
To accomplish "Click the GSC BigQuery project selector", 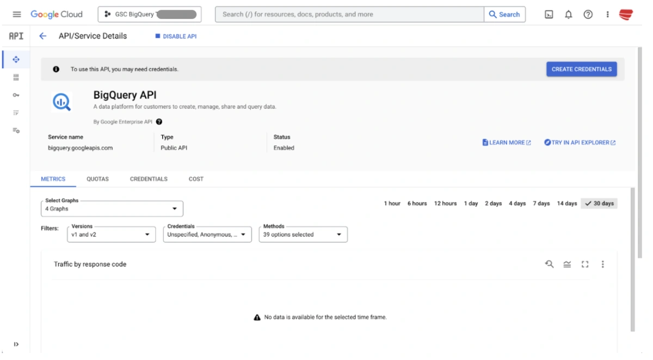I will click(x=150, y=14).
